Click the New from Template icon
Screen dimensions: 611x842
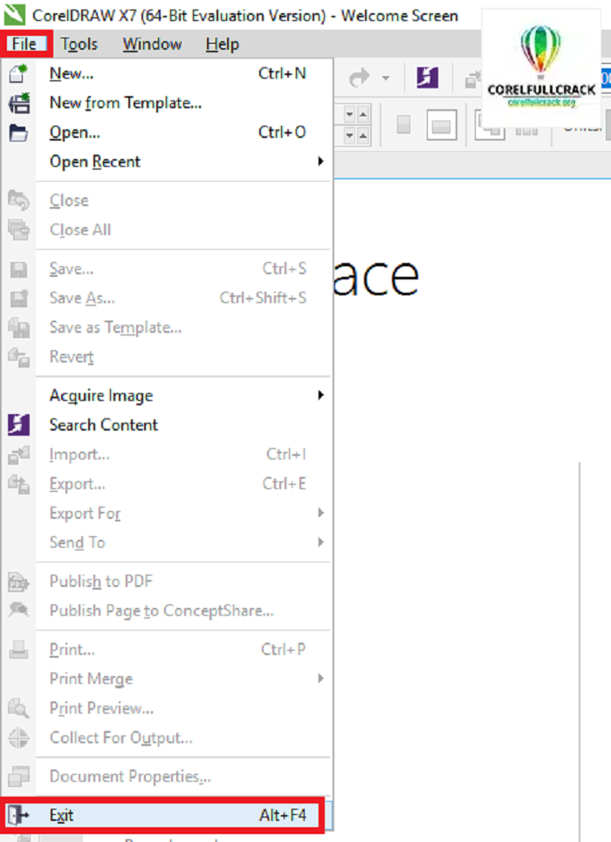click(x=18, y=102)
